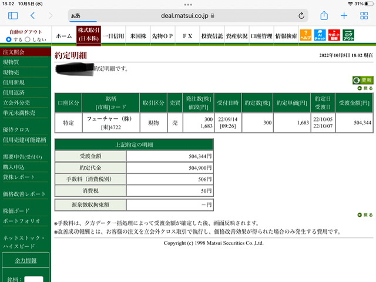Reload the page with the refresh icon
Screen dimensions: 376x282
click(x=301, y=16)
